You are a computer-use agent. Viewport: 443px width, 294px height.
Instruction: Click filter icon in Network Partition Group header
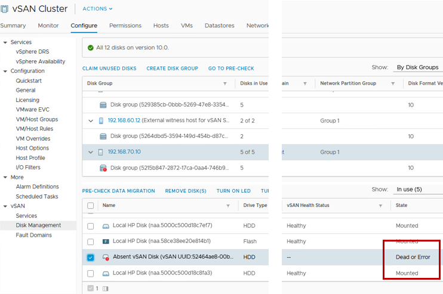pos(393,83)
